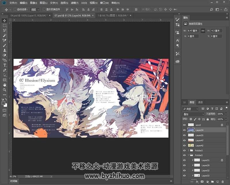
Task: Create a new group folder
Action: pyautogui.click(x=212, y=182)
